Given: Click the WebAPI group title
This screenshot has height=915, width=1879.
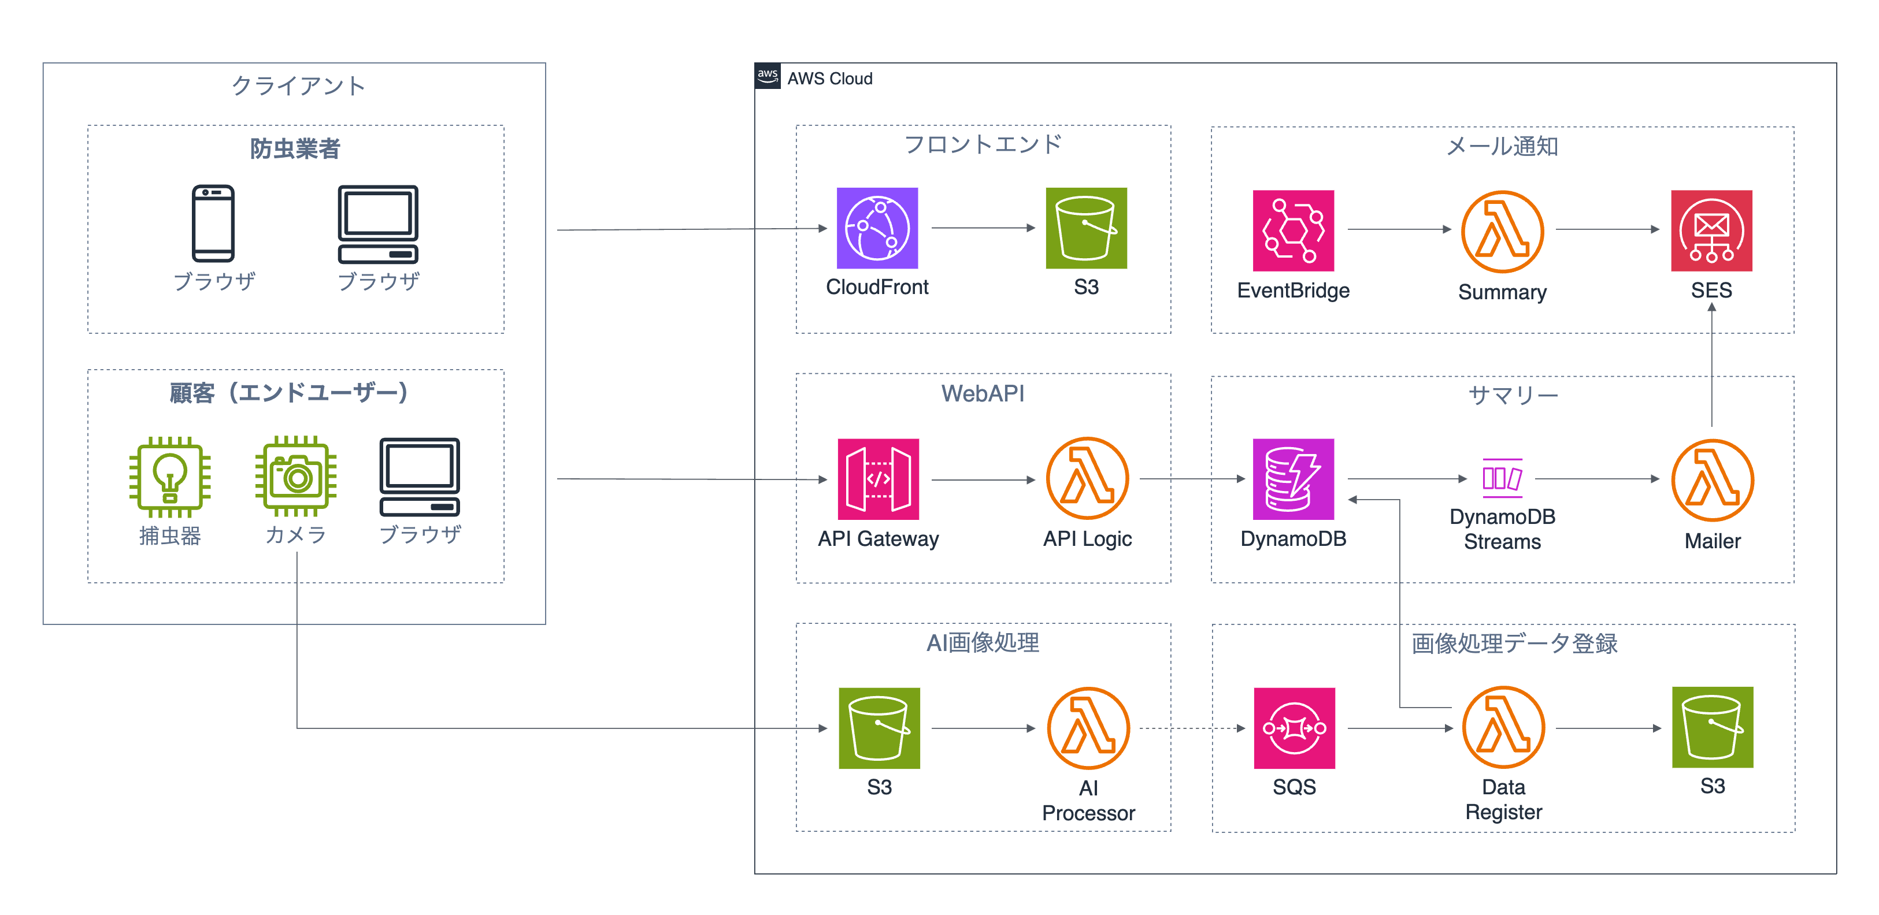Looking at the screenshot, I should (983, 394).
